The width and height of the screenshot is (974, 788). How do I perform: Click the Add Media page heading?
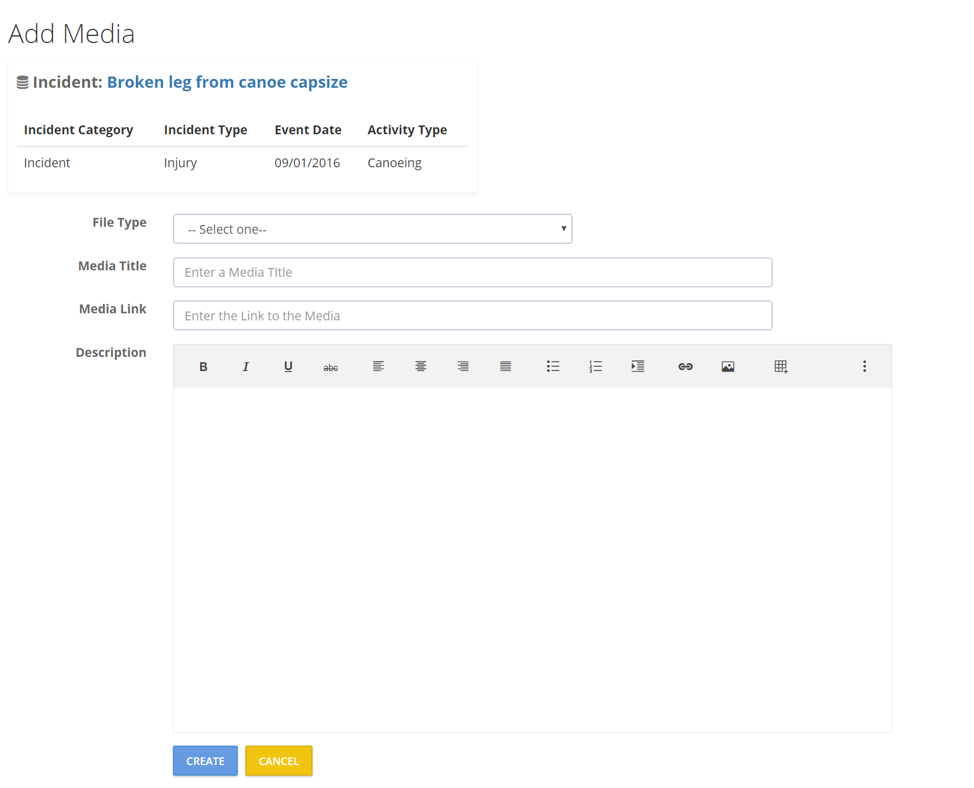(71, 34)
